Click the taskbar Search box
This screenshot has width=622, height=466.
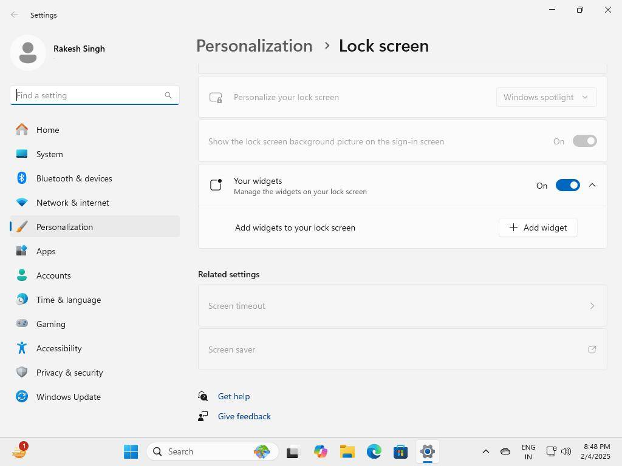212,451
